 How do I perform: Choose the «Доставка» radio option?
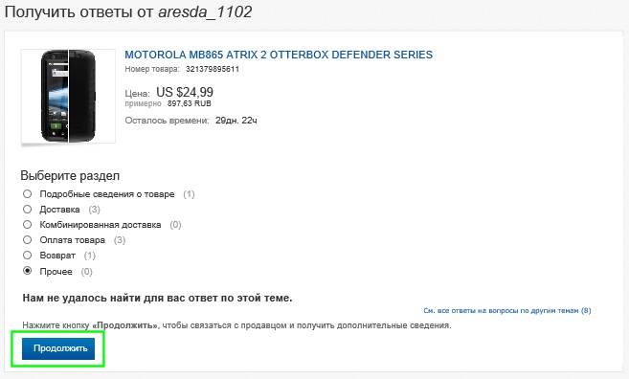[27, 210]
